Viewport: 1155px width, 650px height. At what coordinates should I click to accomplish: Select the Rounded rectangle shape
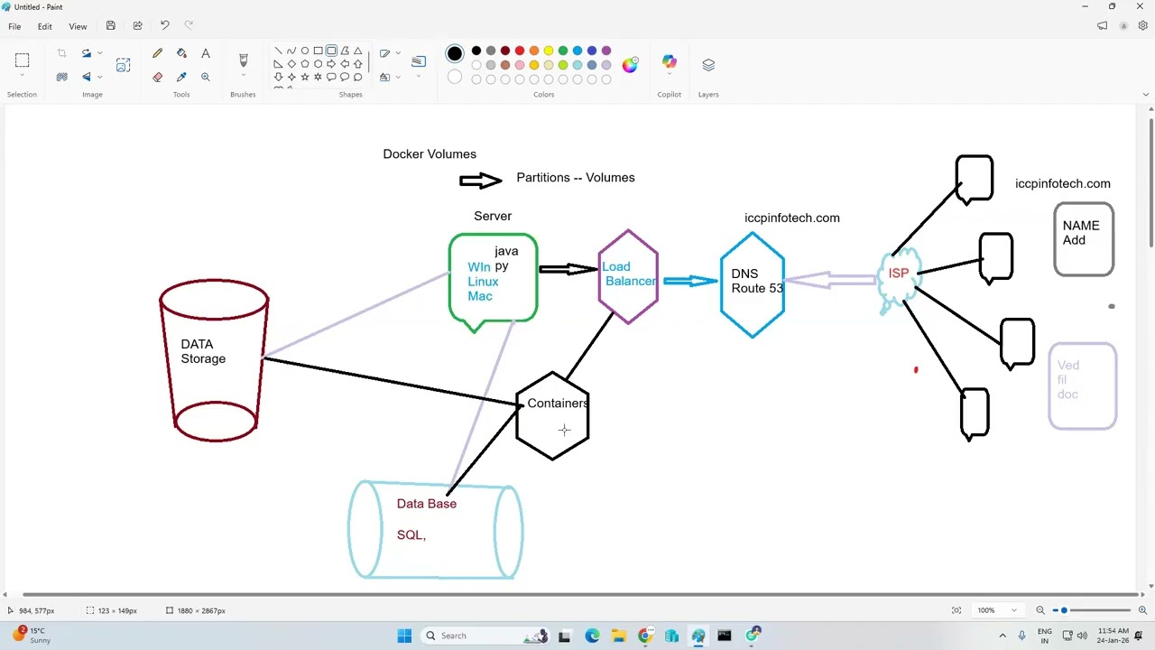(331, 51)
